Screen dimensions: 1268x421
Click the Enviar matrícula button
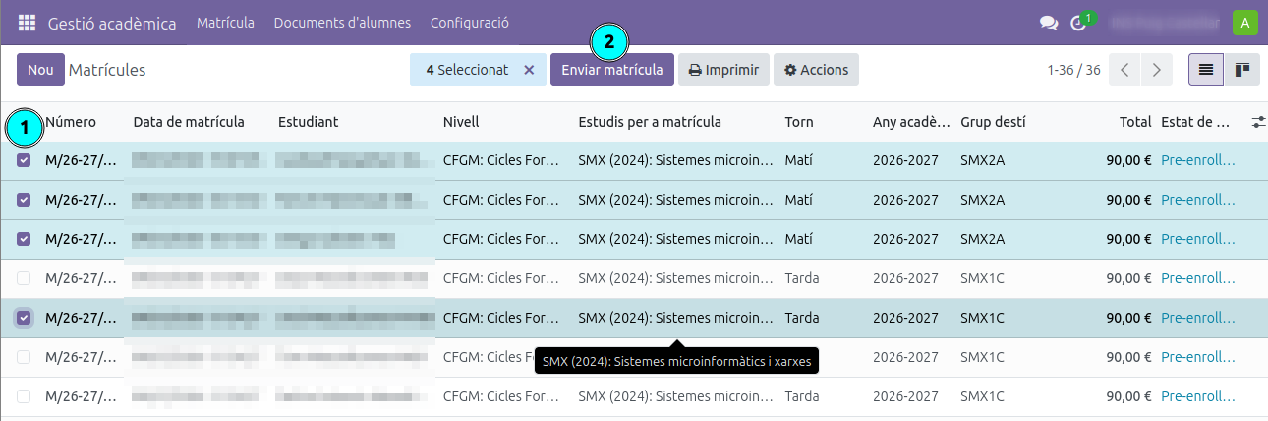[612, 70]
